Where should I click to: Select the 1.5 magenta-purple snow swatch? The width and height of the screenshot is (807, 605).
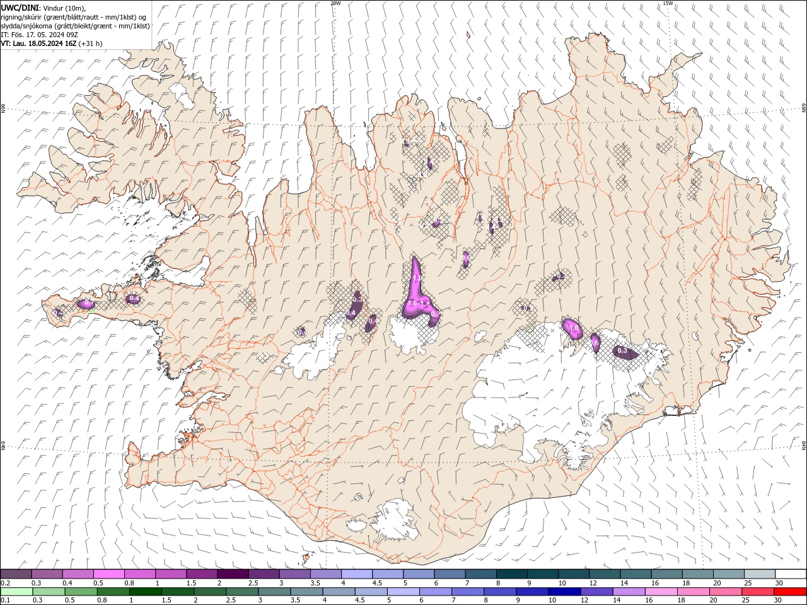click(202, 574)
